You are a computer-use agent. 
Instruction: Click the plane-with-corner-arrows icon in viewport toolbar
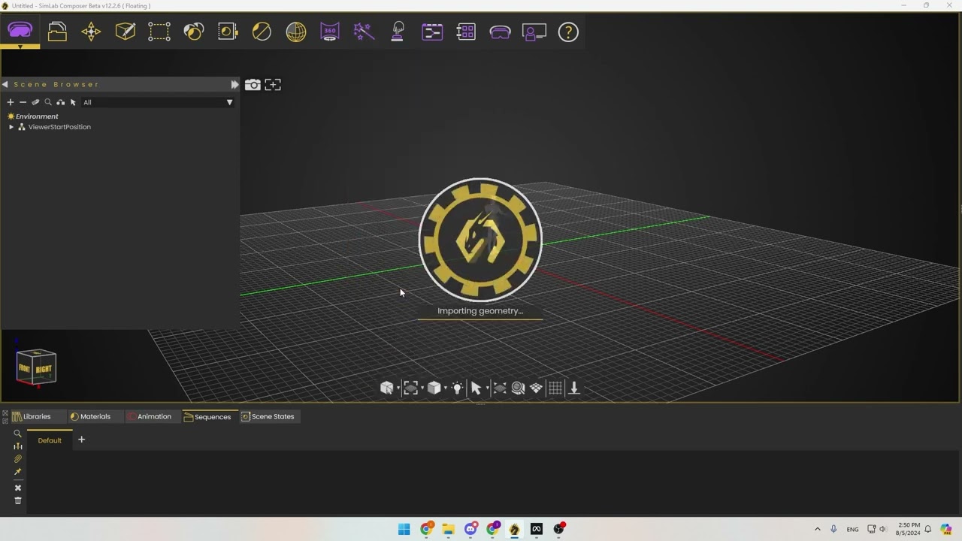(x=500, y=388)
